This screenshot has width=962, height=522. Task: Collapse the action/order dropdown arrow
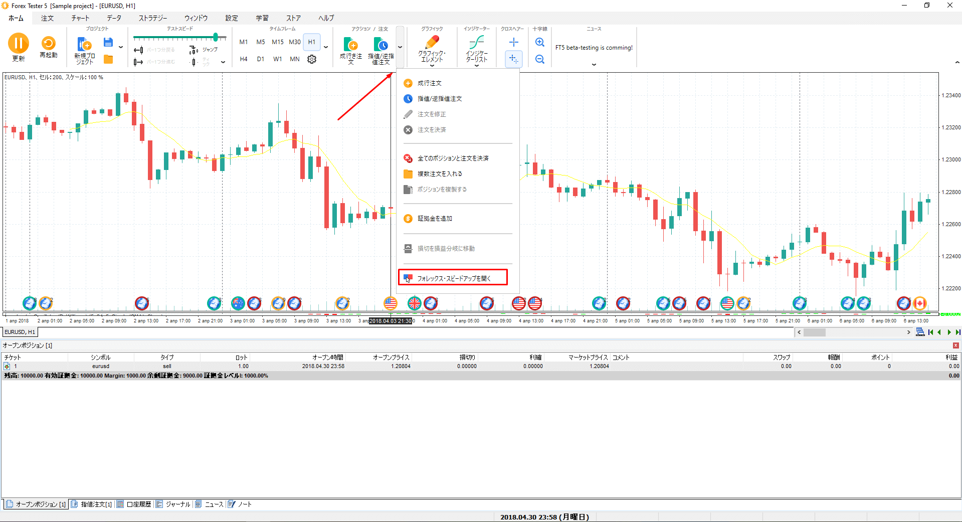pyautogui.click(x=400, y=48)
